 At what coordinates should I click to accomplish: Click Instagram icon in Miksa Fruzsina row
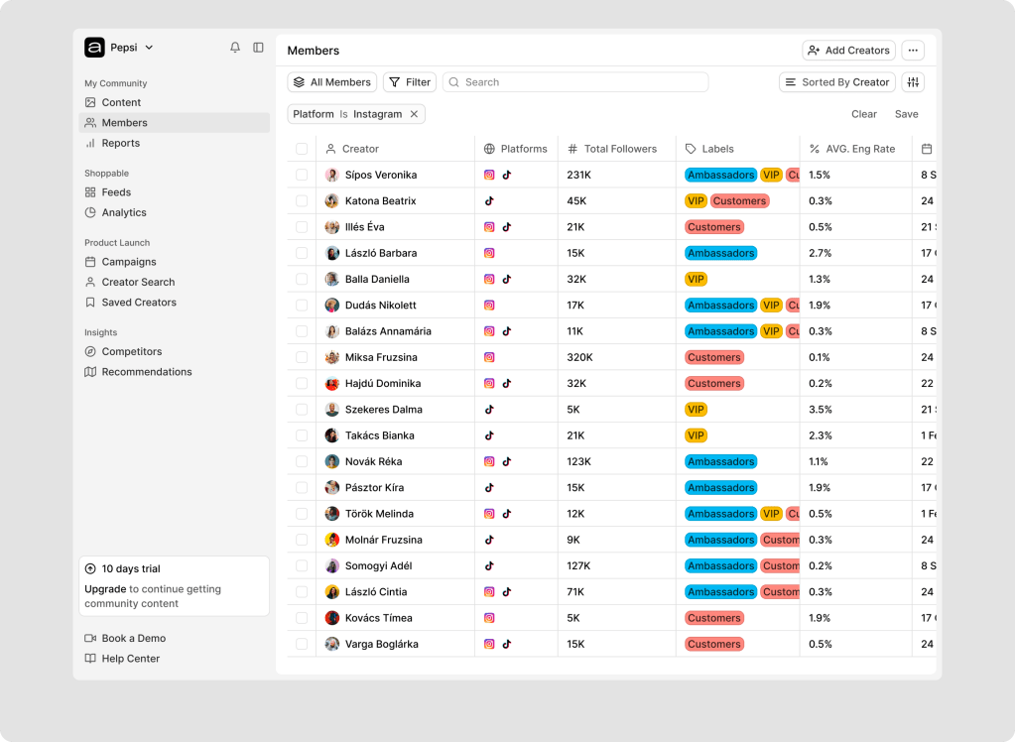click(x=489, y=357)
